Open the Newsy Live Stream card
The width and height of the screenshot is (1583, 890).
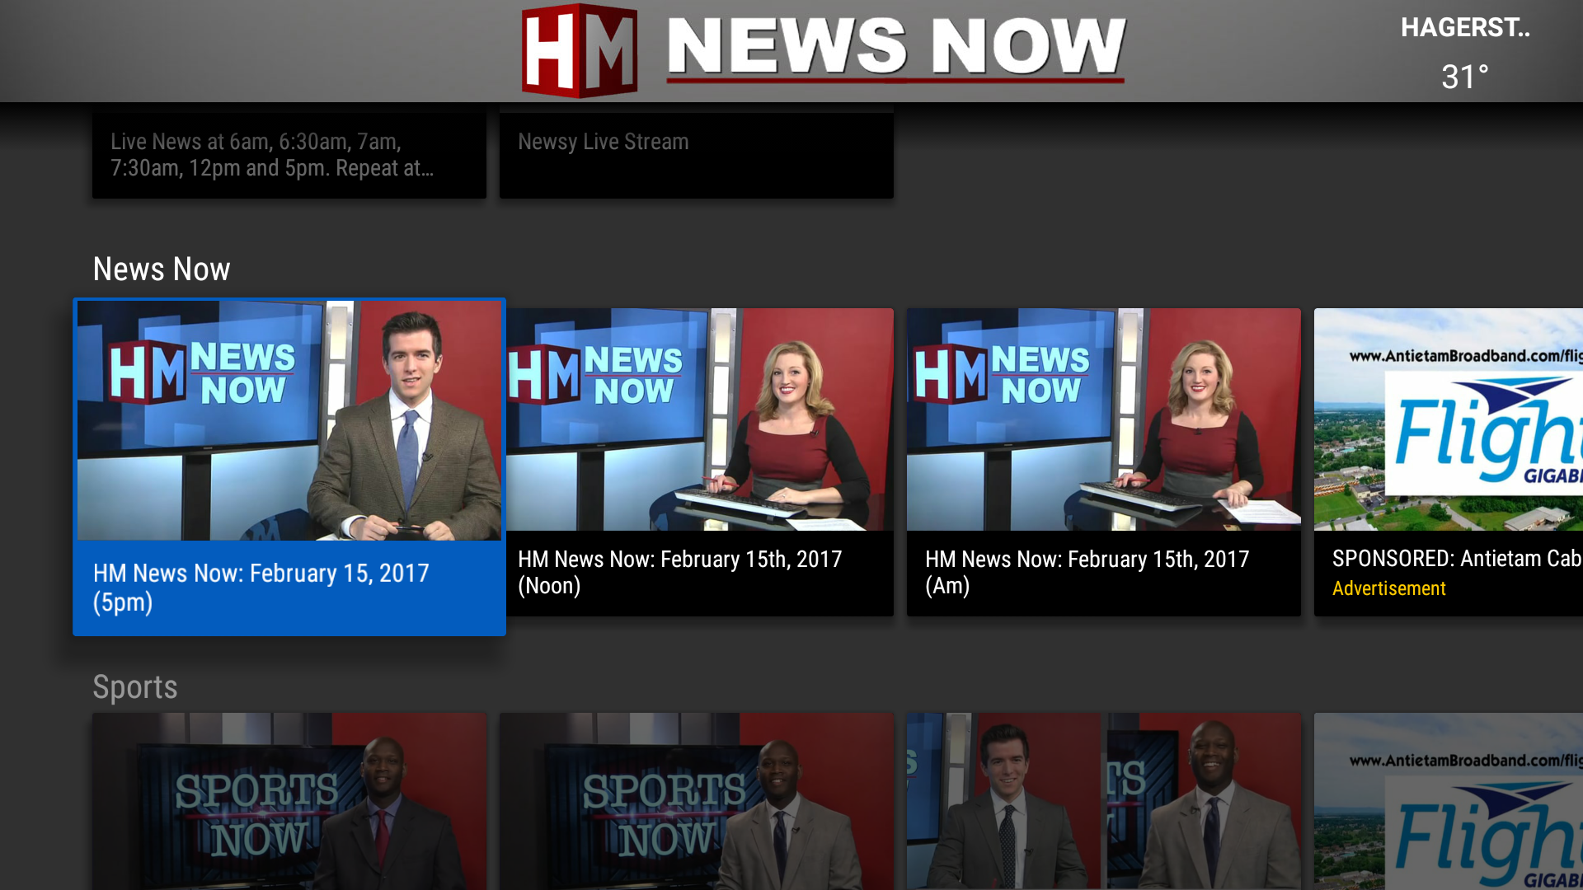696,153
